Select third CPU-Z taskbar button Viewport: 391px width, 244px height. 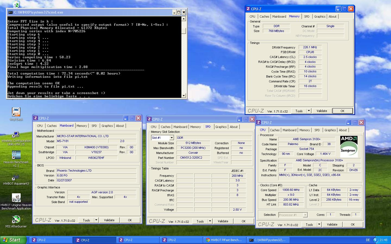click(138, 240)
